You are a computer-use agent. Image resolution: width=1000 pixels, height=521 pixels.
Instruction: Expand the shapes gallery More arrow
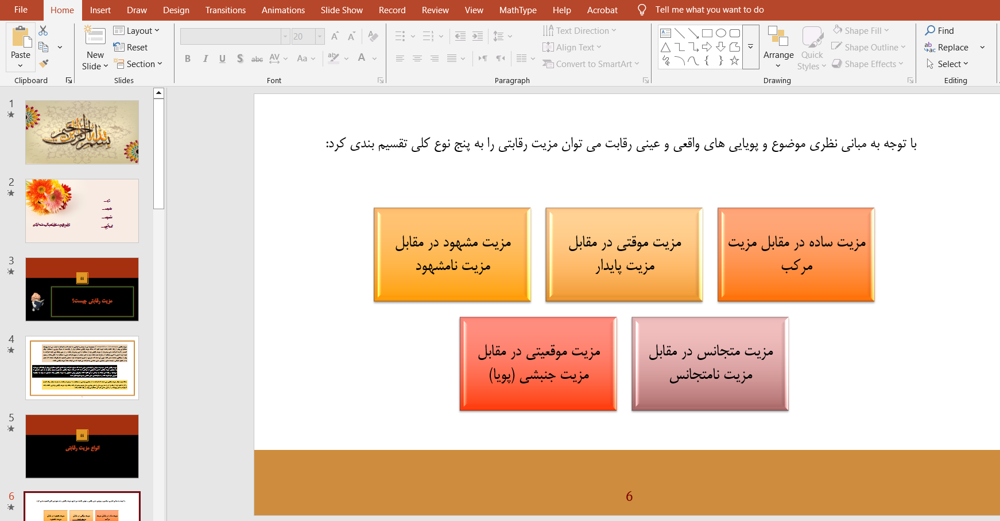pos(750,47)
